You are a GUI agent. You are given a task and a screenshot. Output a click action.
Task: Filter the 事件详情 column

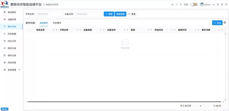(x=222, y=30)
